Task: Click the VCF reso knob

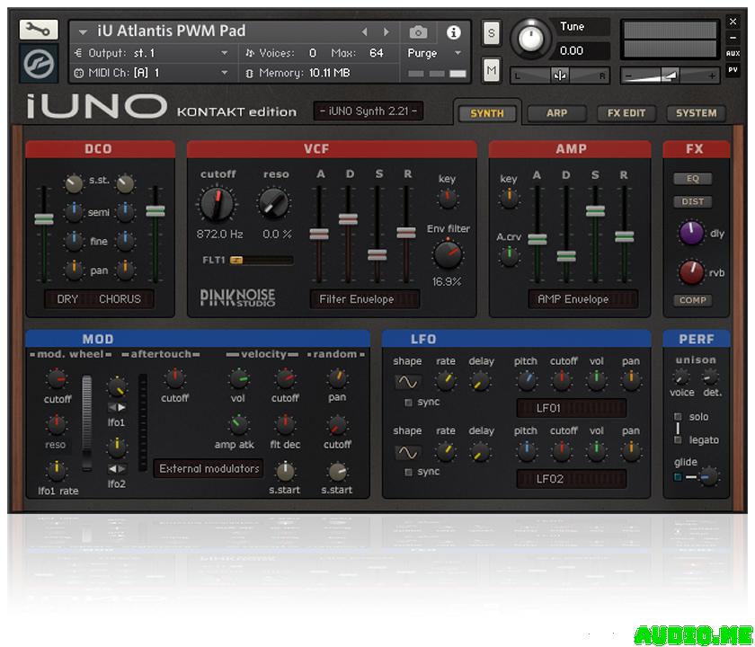Action: point(274,203)
